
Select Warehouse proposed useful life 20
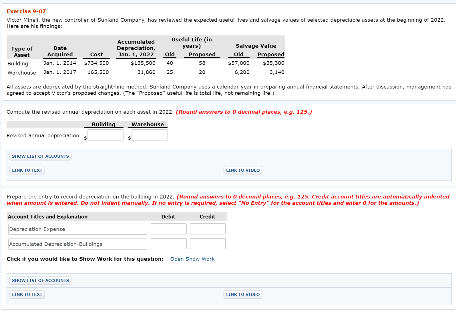click(x=202, y=72)
